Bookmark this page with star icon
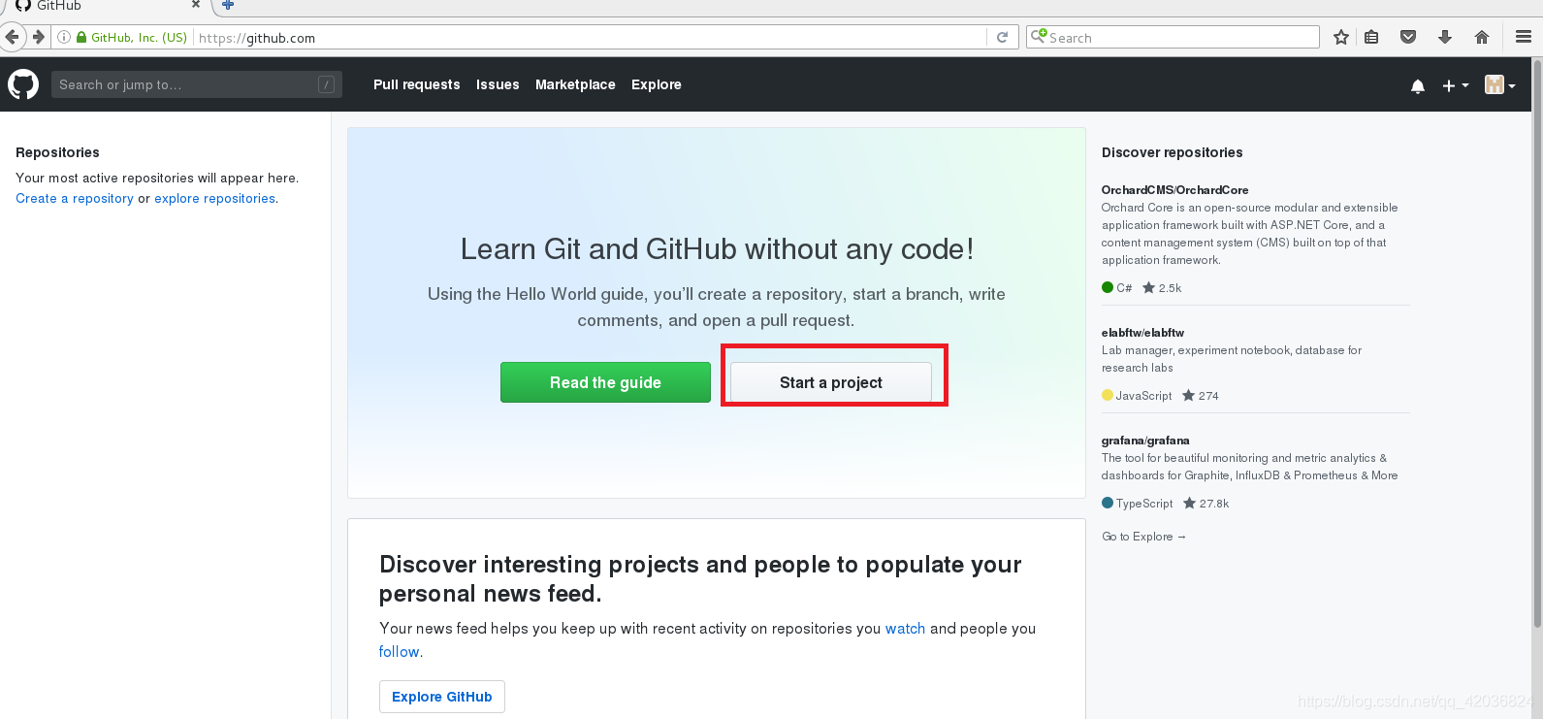 [x=1341, y=37]
